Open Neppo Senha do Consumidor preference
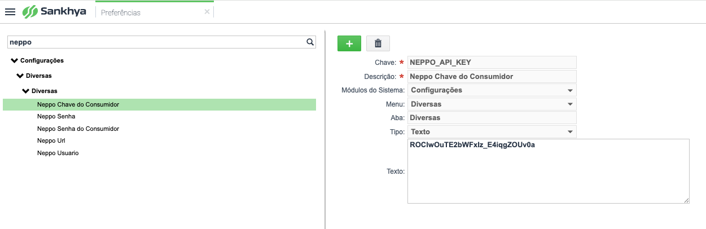706x229 pixels. click(78, 129)
